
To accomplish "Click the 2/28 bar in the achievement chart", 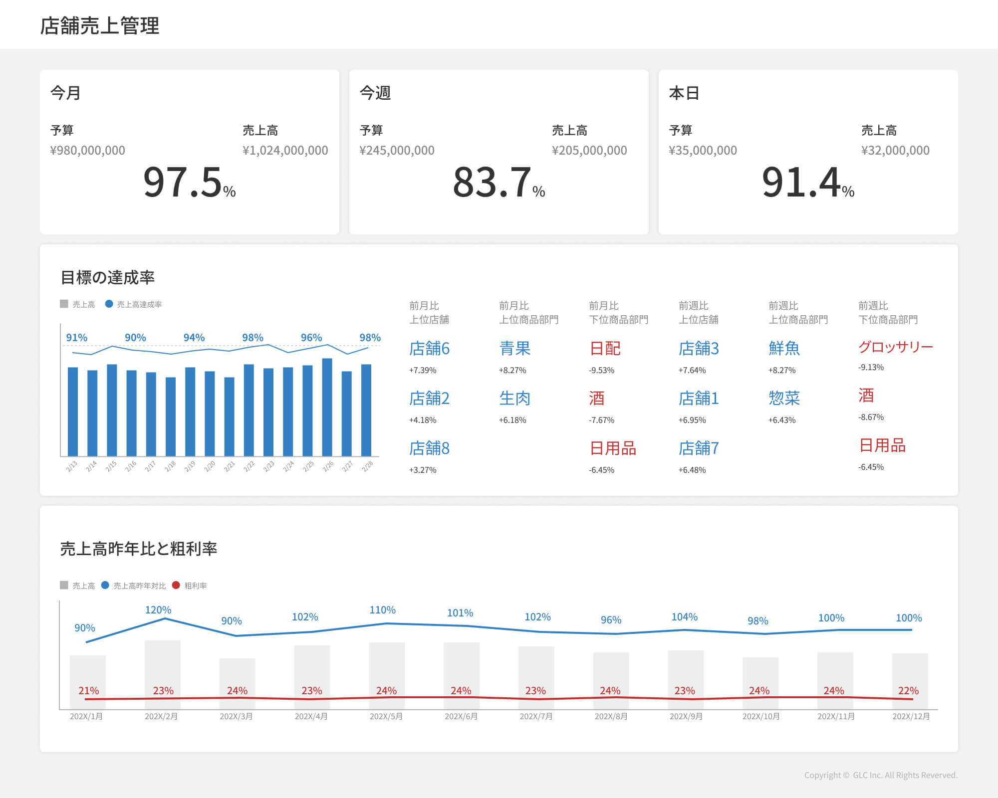I will click(x=366, y=410).
